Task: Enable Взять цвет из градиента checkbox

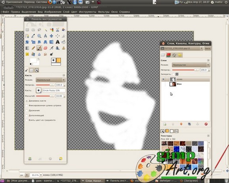Action: point(27,120)
